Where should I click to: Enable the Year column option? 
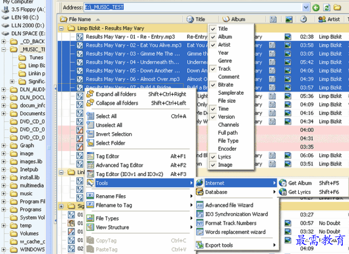click(x=223, y=53)
